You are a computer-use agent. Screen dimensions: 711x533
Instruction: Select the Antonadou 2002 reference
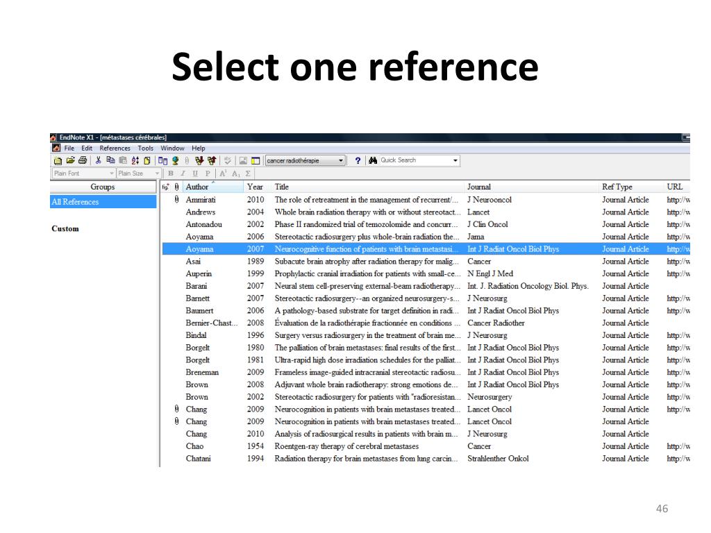tap(426, 224)
